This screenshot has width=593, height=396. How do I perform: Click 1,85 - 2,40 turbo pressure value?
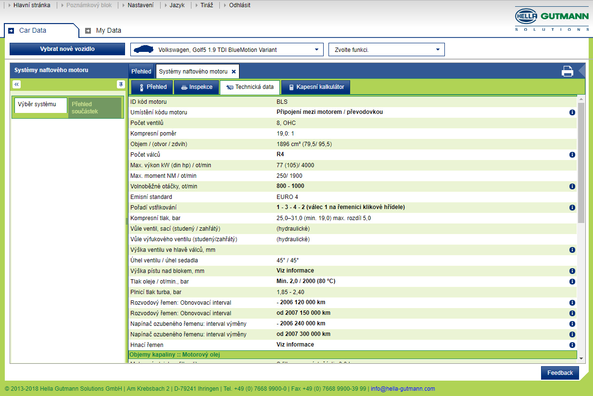pyautogui.click(x=290, y=292)
